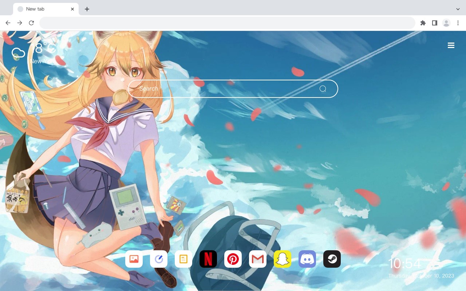Reload the current page
The image size is (466, 291).
(x=31, y=23)
